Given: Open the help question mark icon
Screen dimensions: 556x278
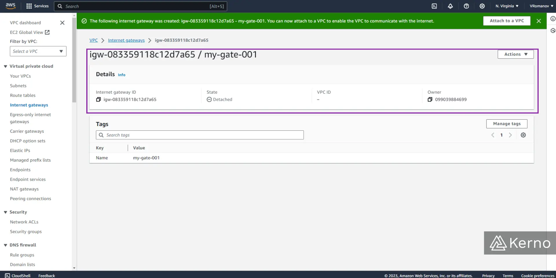Looking at the screenshot, I should pyautogui.click(x=466, y=6).
